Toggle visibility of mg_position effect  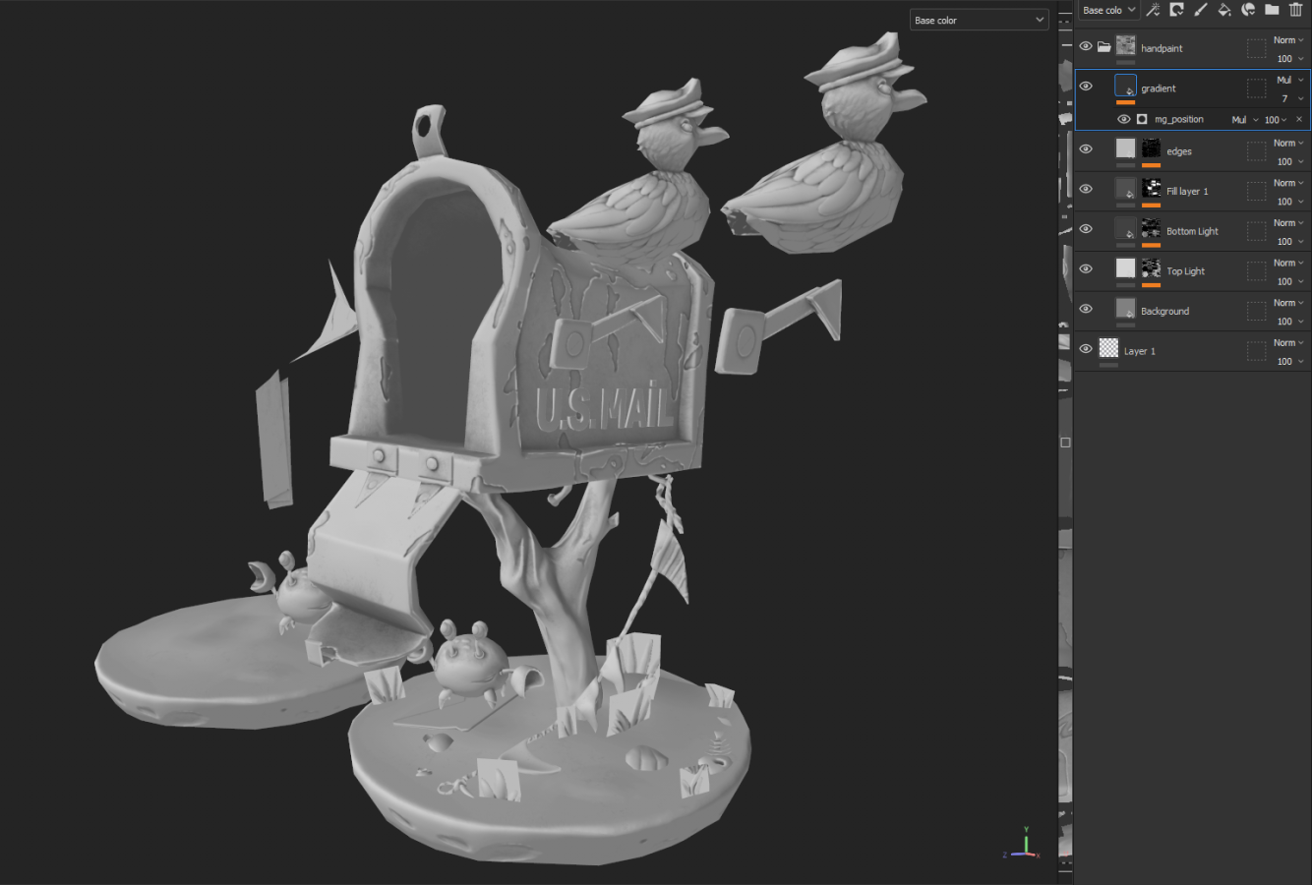point(1123,119)
